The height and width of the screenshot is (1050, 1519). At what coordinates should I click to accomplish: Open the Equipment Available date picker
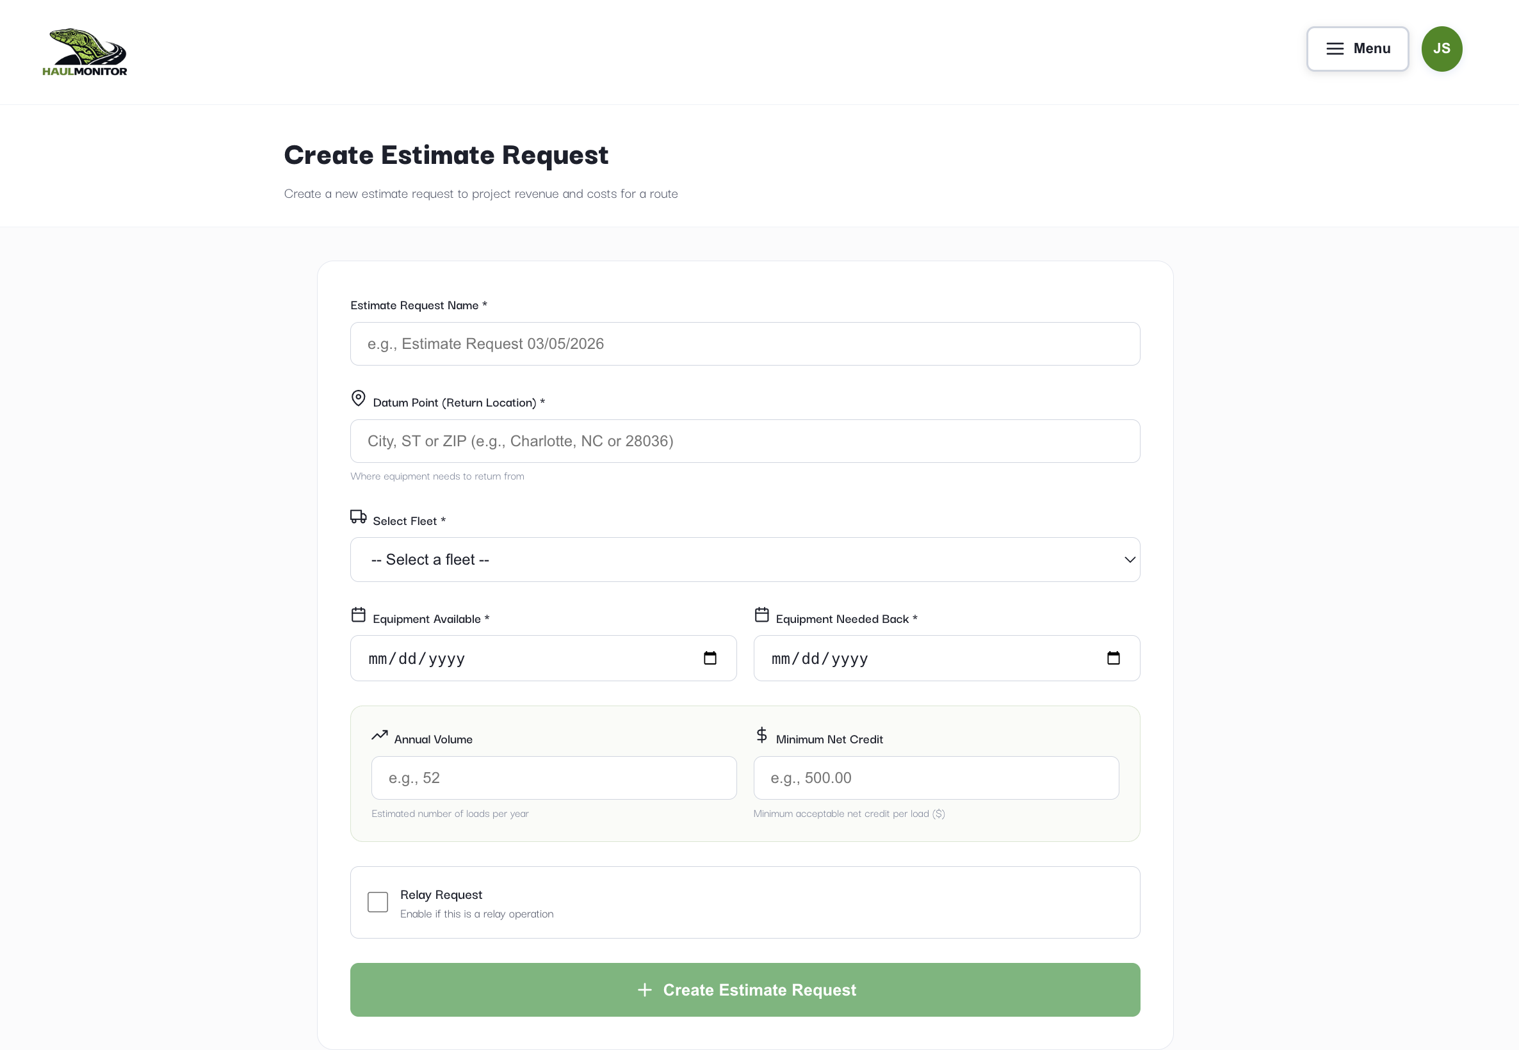(710, 658)
